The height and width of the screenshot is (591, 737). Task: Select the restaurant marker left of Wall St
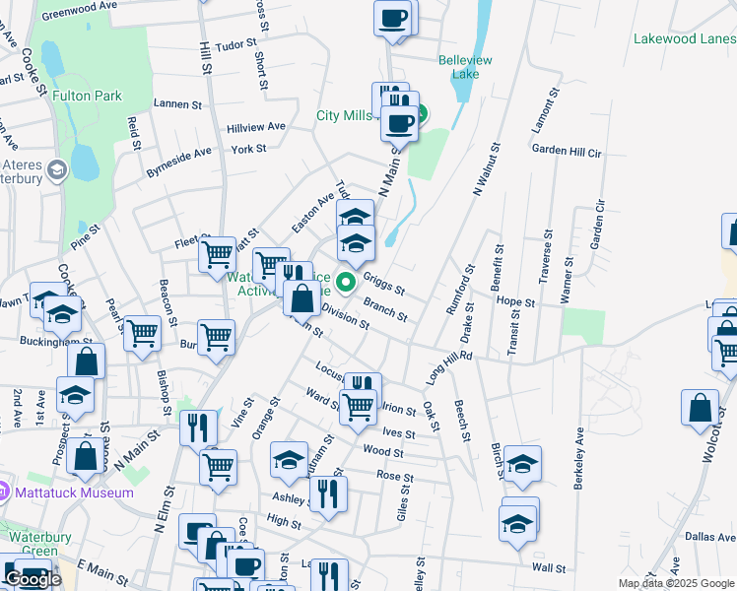click(x=329, y=574)
